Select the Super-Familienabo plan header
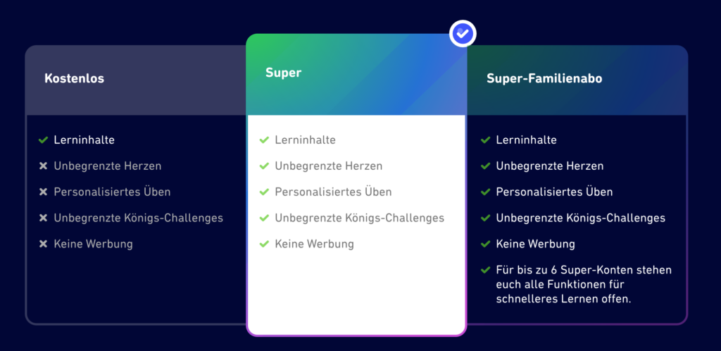This screenshot has width=721, height=351. (x=577, y=80)
